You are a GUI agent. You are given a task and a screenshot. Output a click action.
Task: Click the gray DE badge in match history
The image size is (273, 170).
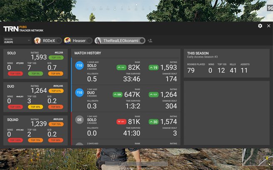click(x=79, y=120)
